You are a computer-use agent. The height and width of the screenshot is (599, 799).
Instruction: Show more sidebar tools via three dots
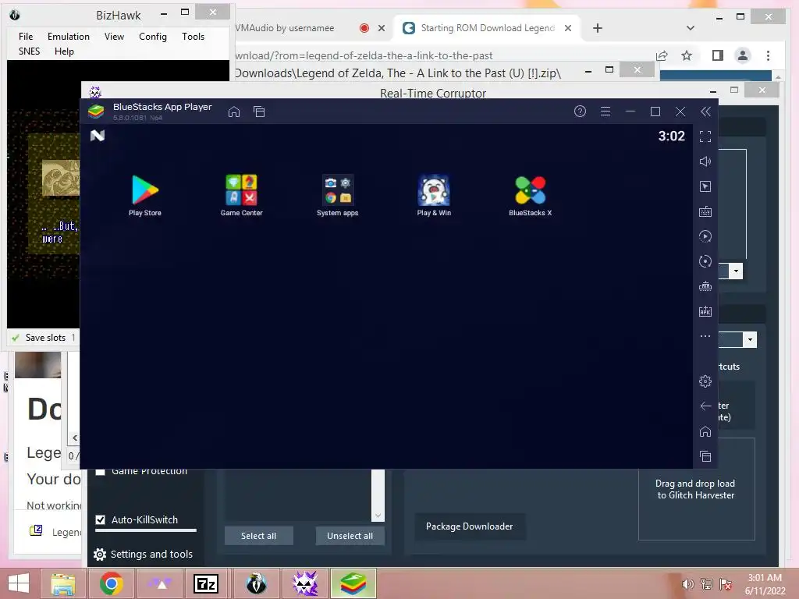[705, 336]
